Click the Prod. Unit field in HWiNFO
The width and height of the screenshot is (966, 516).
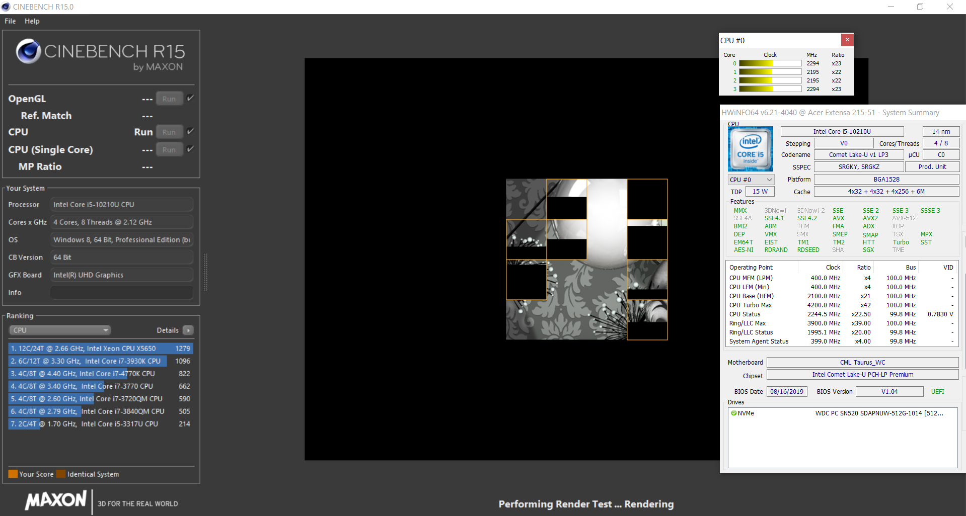click(932, 167)
